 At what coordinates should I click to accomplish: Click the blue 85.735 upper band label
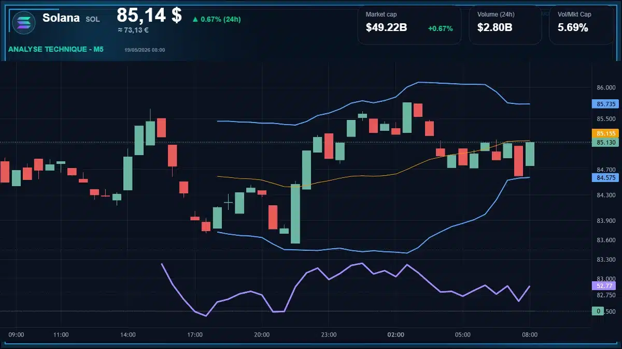click(605, 104)
